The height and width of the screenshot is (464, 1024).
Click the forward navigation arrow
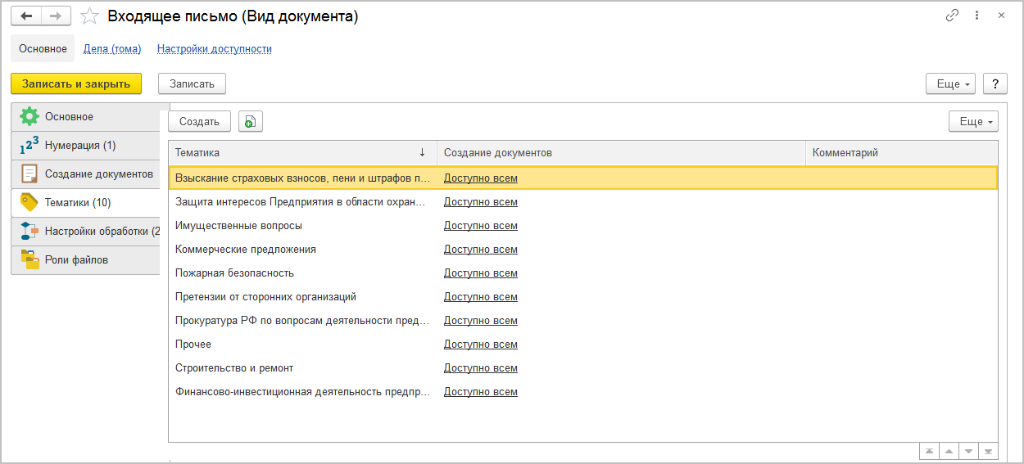(x=56, y=16)
